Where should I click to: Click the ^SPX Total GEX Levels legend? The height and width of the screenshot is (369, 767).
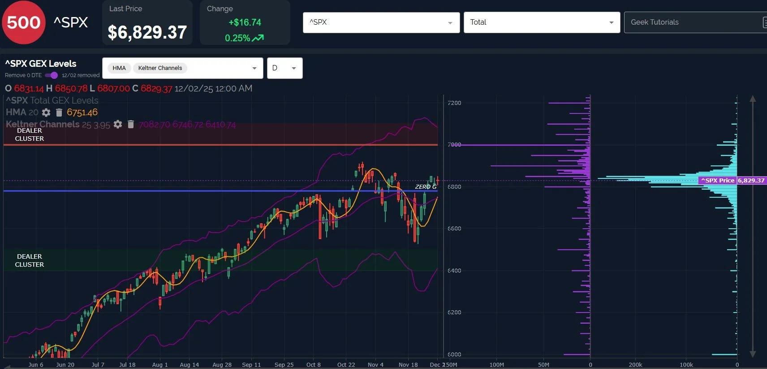tap(52, 100)
